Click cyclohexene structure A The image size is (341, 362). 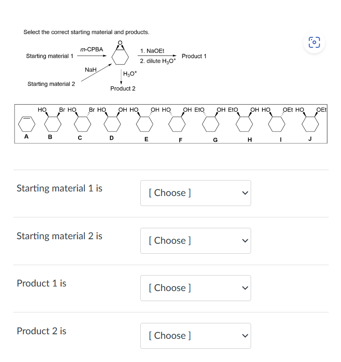tap(26, 123)
